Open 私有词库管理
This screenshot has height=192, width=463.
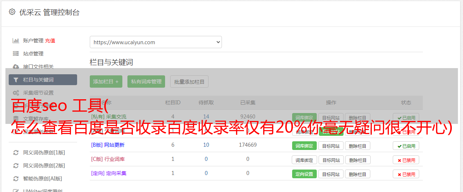[146, 82]
